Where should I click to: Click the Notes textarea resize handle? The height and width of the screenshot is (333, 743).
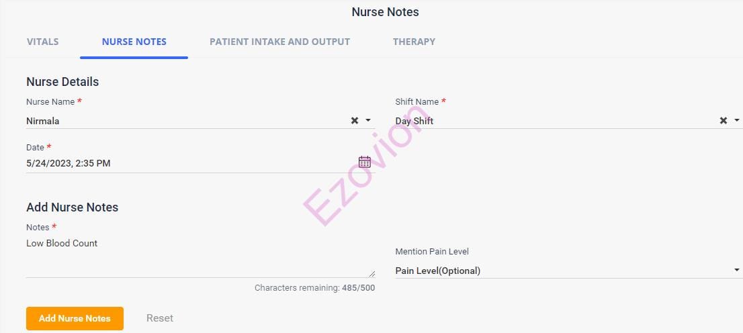click(371, 273)
